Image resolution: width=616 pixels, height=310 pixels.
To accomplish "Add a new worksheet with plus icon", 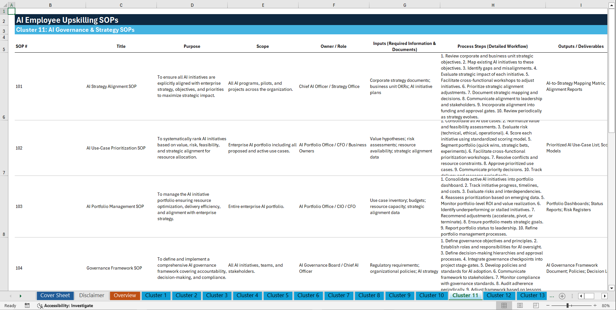I will tap(562, 296).
